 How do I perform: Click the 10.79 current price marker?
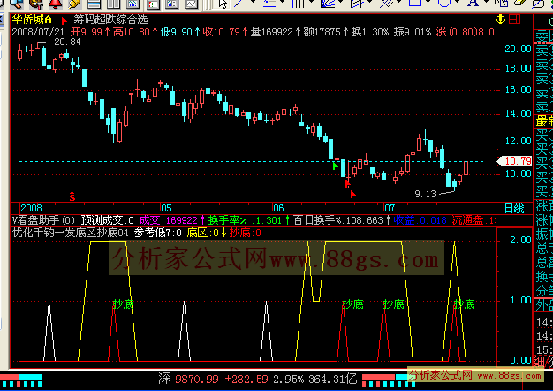(x=515, y=161)
